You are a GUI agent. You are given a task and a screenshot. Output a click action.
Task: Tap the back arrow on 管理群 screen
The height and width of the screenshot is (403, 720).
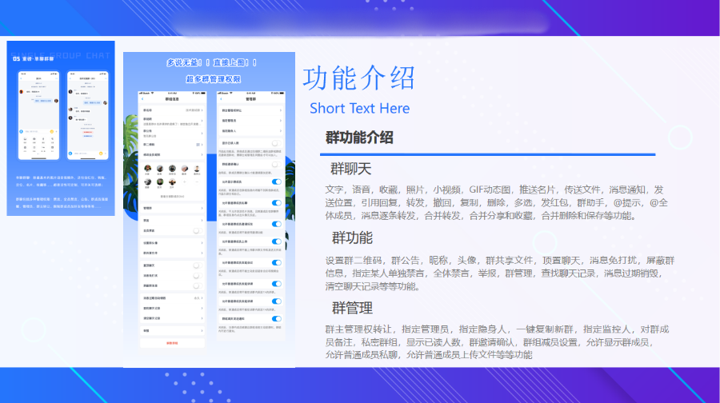point(222,100)
